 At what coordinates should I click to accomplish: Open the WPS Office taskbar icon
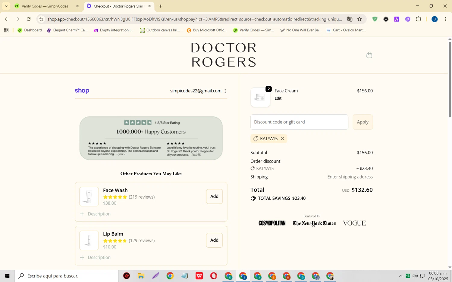tap(199, 276)
